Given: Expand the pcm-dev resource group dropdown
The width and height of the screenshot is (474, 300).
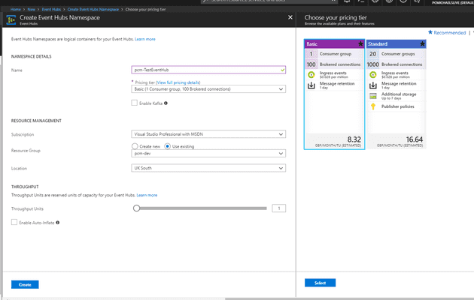Looking at the screenshot, I should [208, 154].
